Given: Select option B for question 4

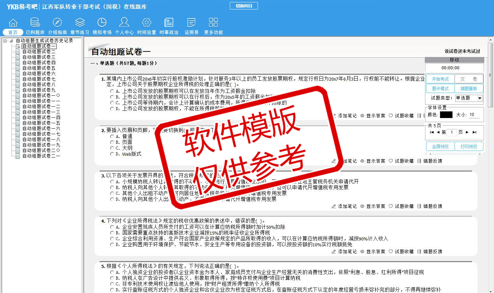Looking at the screenshot, I should (112, 233).
